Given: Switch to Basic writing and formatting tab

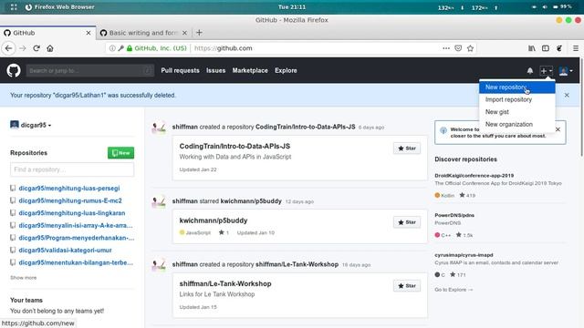Looking at the screenshot, I should tap(142, 33).
